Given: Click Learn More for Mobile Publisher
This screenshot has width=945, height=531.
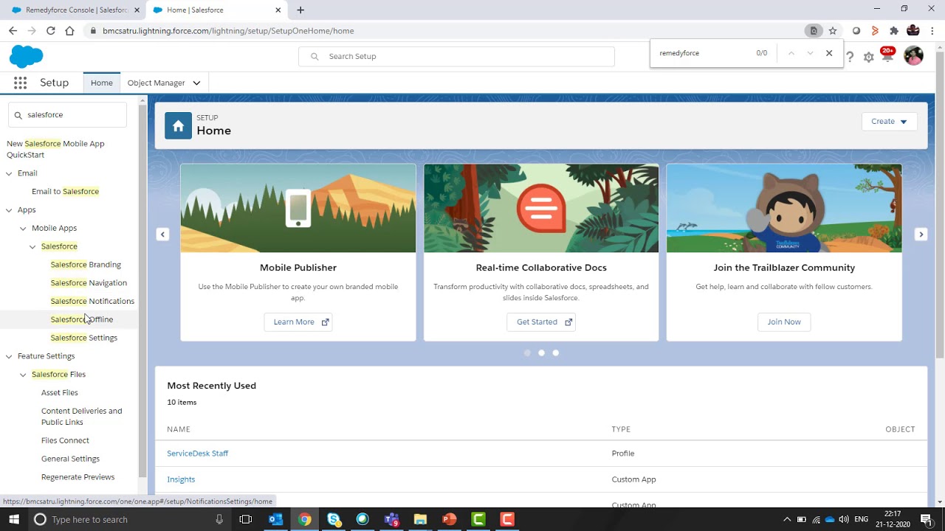Looking at the screenshot, I should point(298,322).
